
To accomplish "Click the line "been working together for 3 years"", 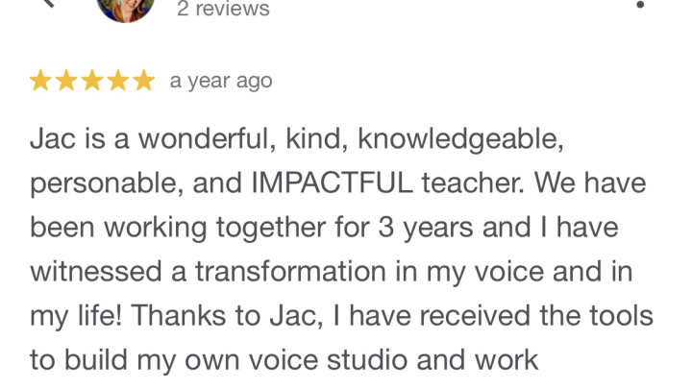I will tap(323, 227).
